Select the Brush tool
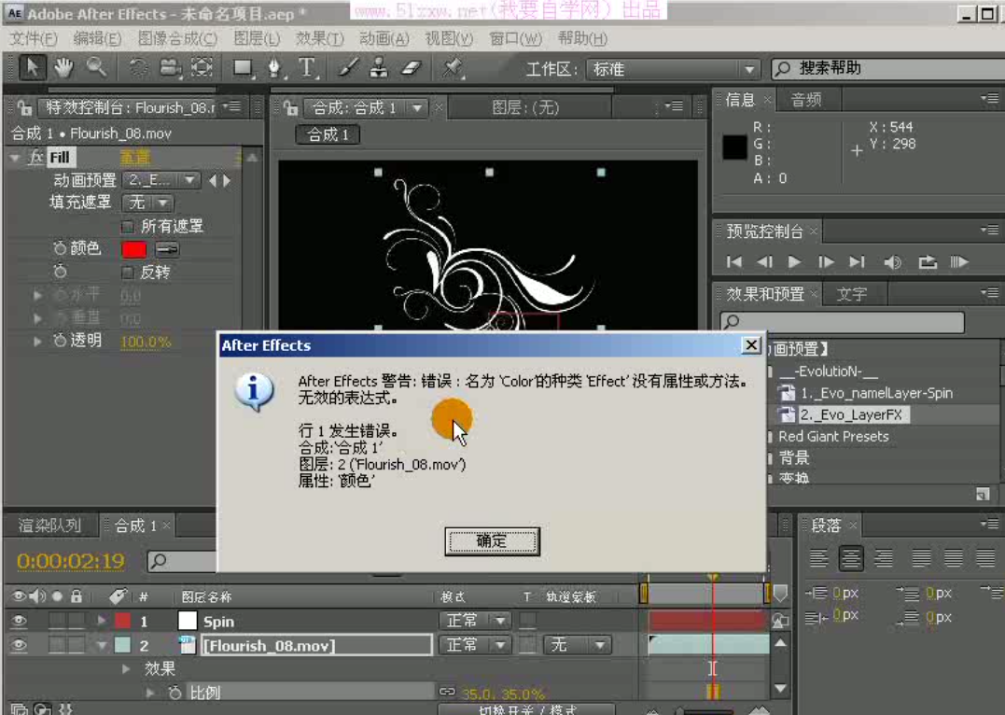1005x715 pixels. pyautogui.click(x=348, y=67)
